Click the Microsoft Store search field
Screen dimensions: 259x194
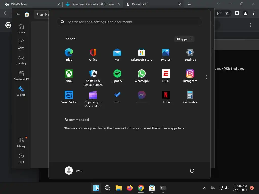point(41,15)
